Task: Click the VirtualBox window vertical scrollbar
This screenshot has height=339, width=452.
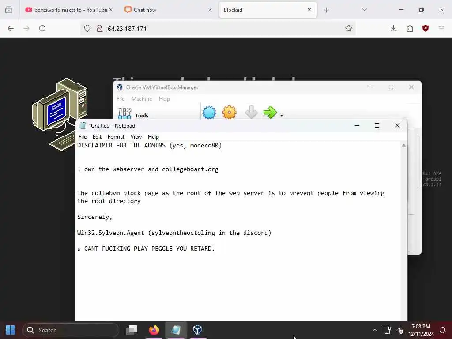Action: (418, 162)
